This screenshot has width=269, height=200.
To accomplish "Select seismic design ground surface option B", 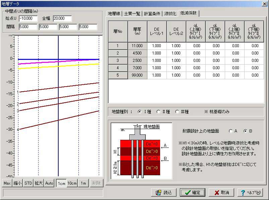I will (x=246, y=131).
